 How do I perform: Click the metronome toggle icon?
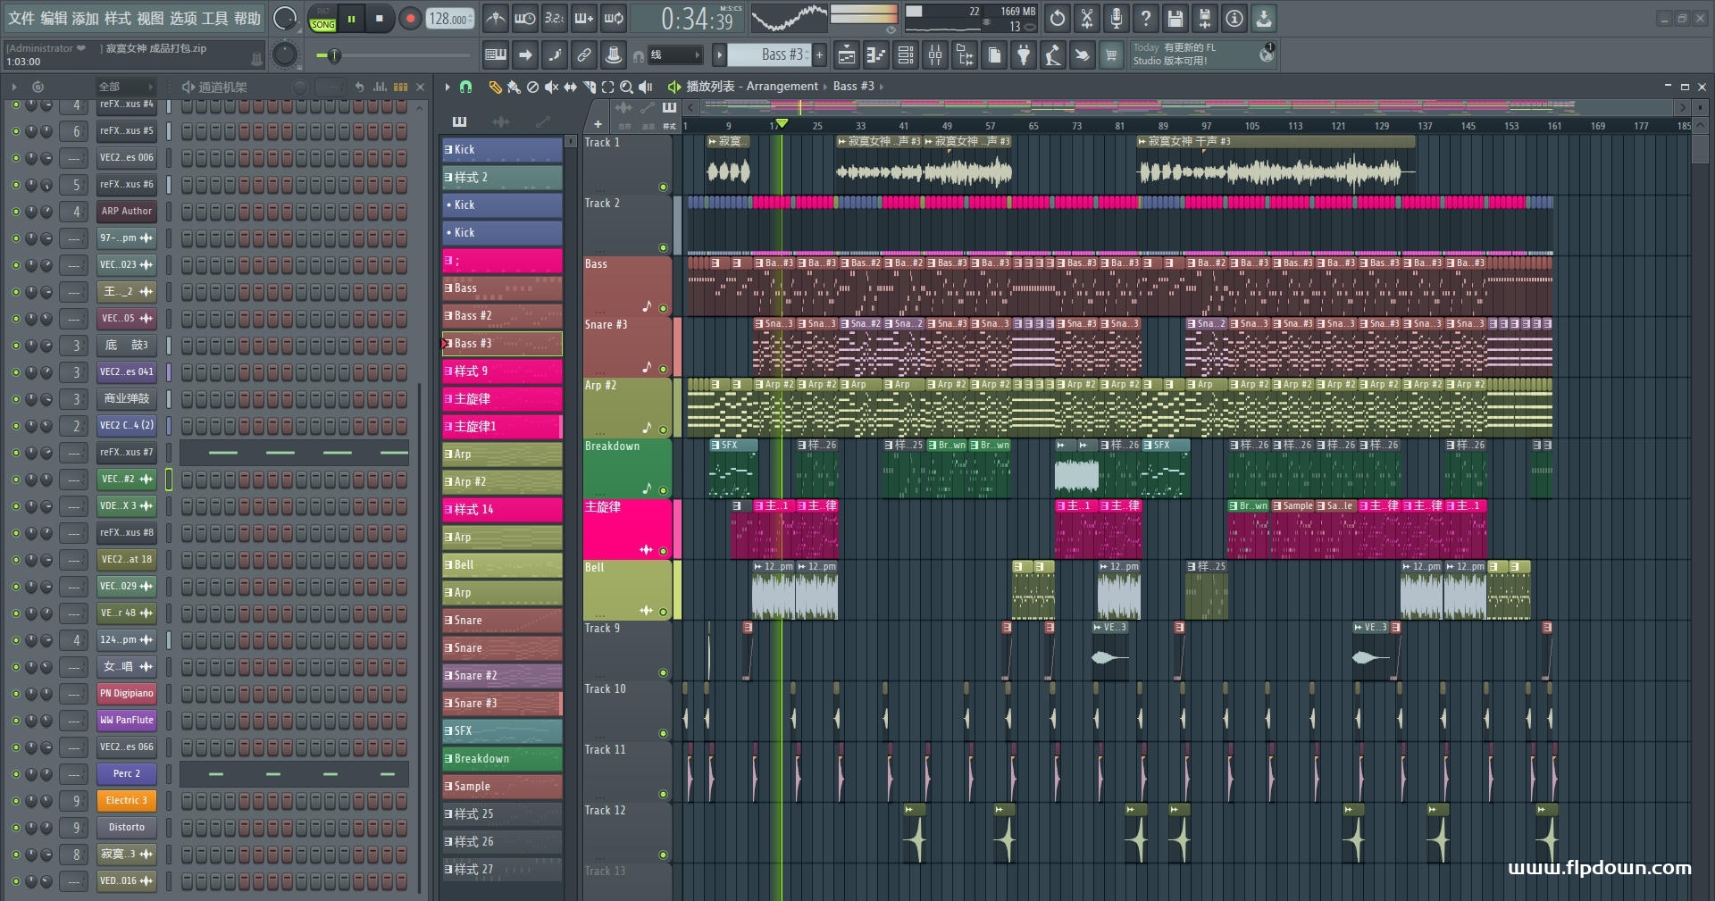[495, 18]
